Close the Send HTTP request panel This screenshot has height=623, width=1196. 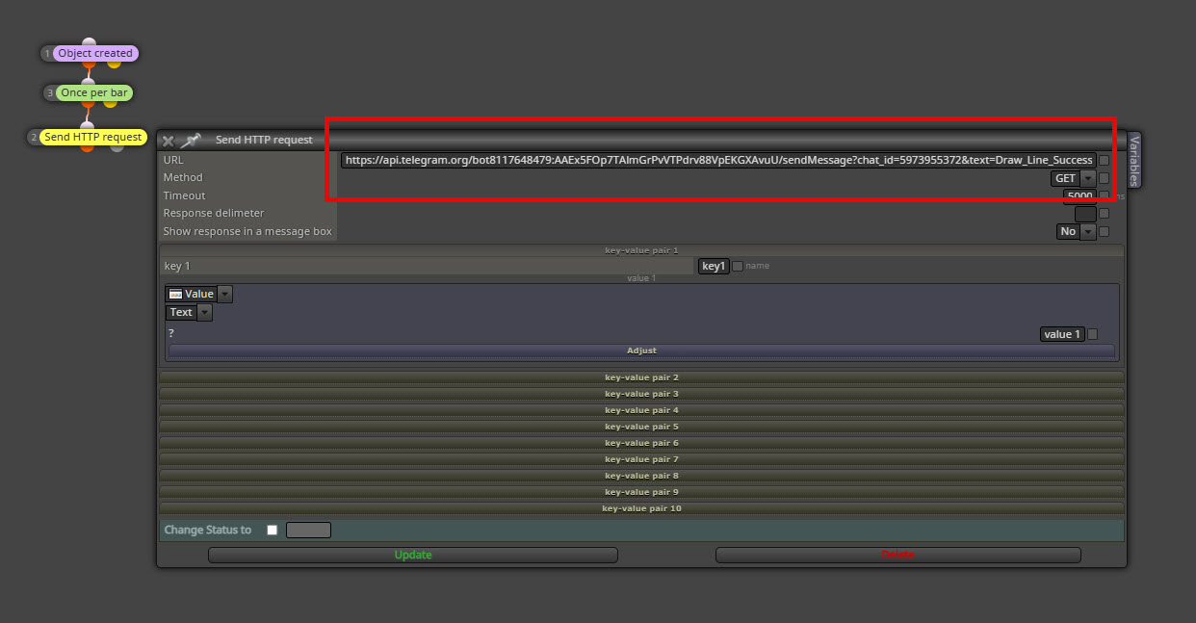click(168, 141)
